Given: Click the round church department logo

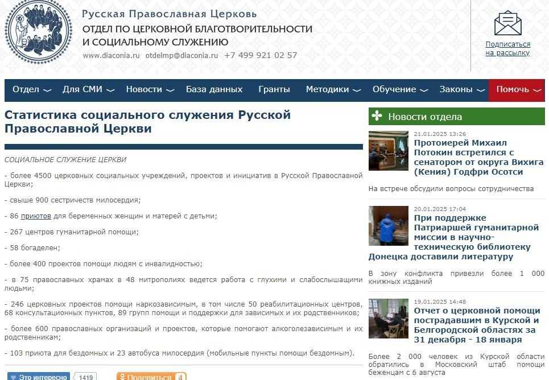Looking at the screenshot, I should pos(39,31).
